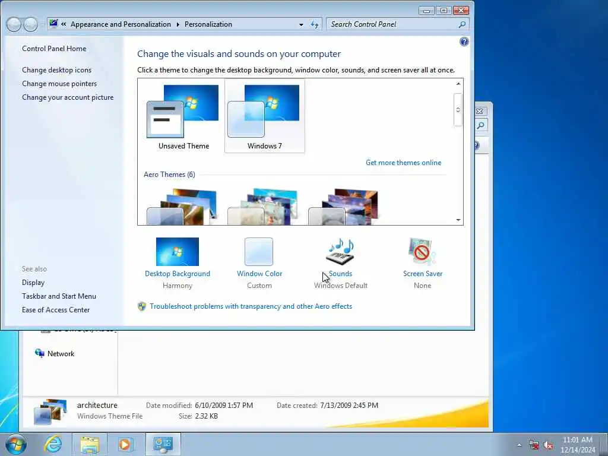Close the Personalization window

[x=461, y=11]
